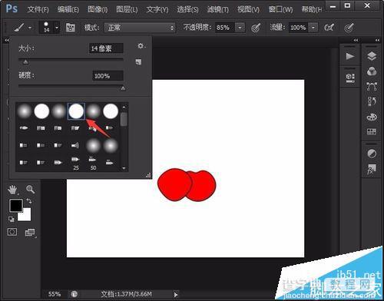Open the Adjustments panel icon

pos(372,154)
